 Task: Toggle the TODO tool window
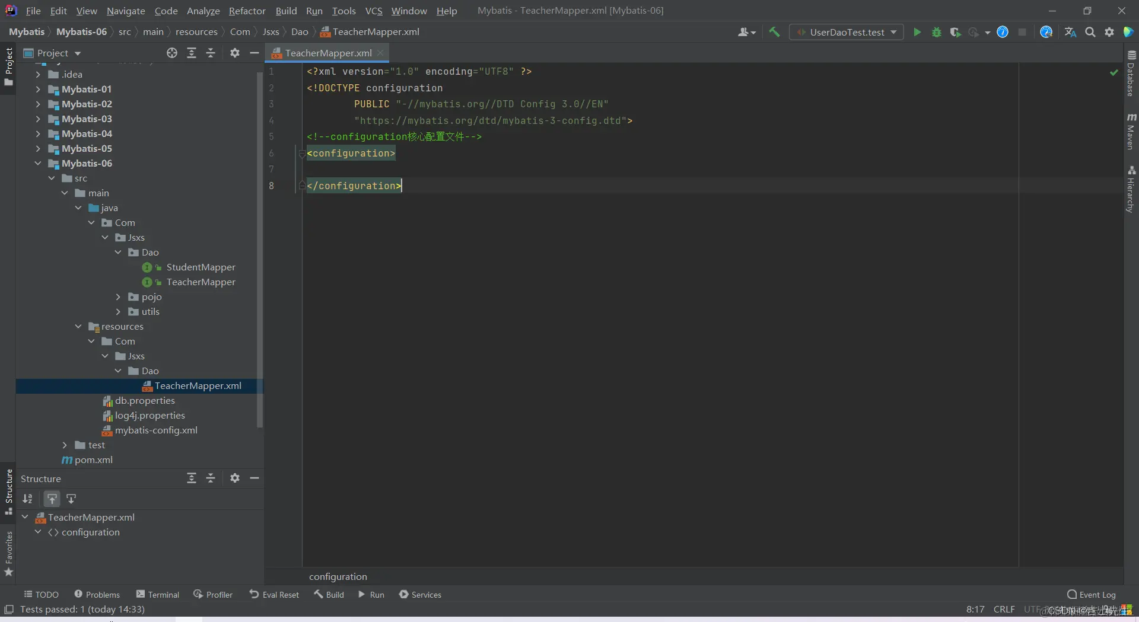click(x=41, y=594)
